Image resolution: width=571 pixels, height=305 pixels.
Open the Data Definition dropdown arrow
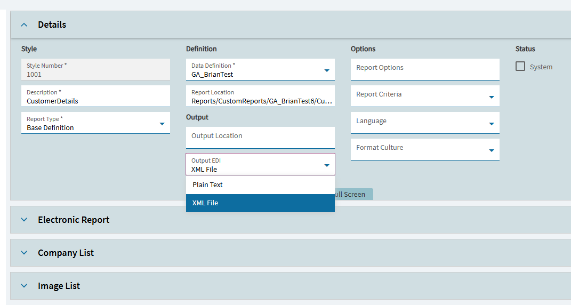point(327,70)
